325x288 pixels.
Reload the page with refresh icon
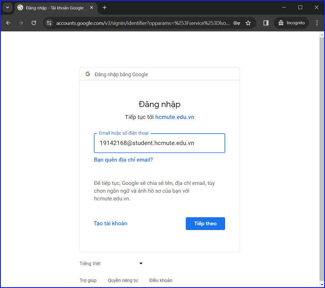(x=34, y=23)
